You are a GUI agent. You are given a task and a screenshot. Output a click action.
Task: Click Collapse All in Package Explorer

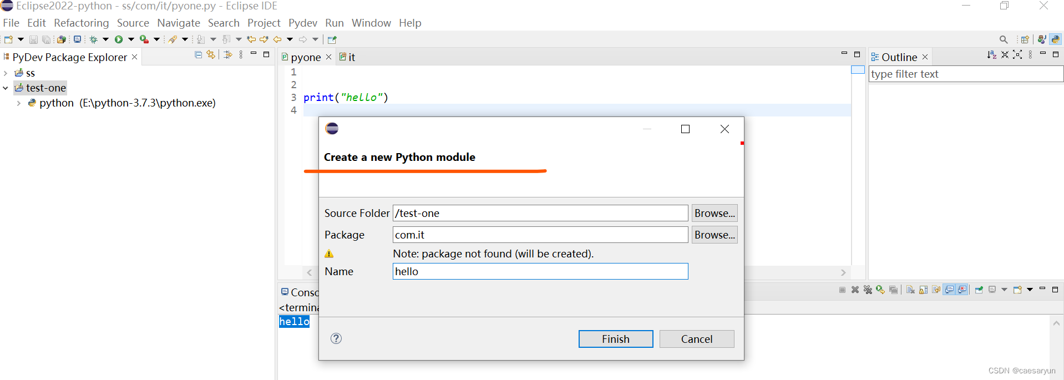point(199,54)
